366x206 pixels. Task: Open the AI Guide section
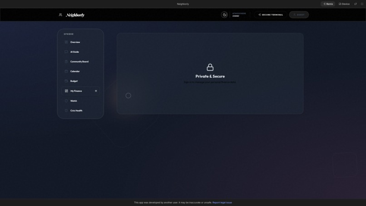(80, 52)
